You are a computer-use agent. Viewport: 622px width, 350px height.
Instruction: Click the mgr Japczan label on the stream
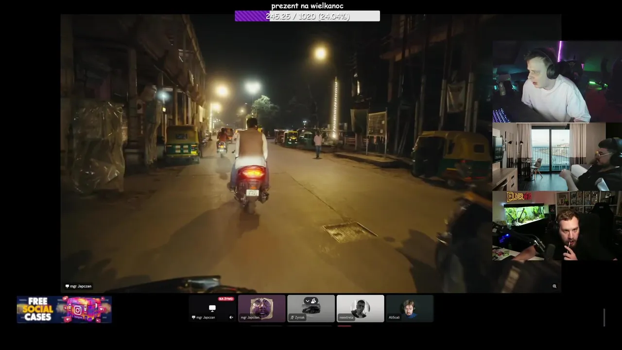pos(78,286)
